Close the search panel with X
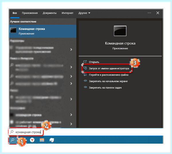 pyautogui.click(x=158, y=13)
